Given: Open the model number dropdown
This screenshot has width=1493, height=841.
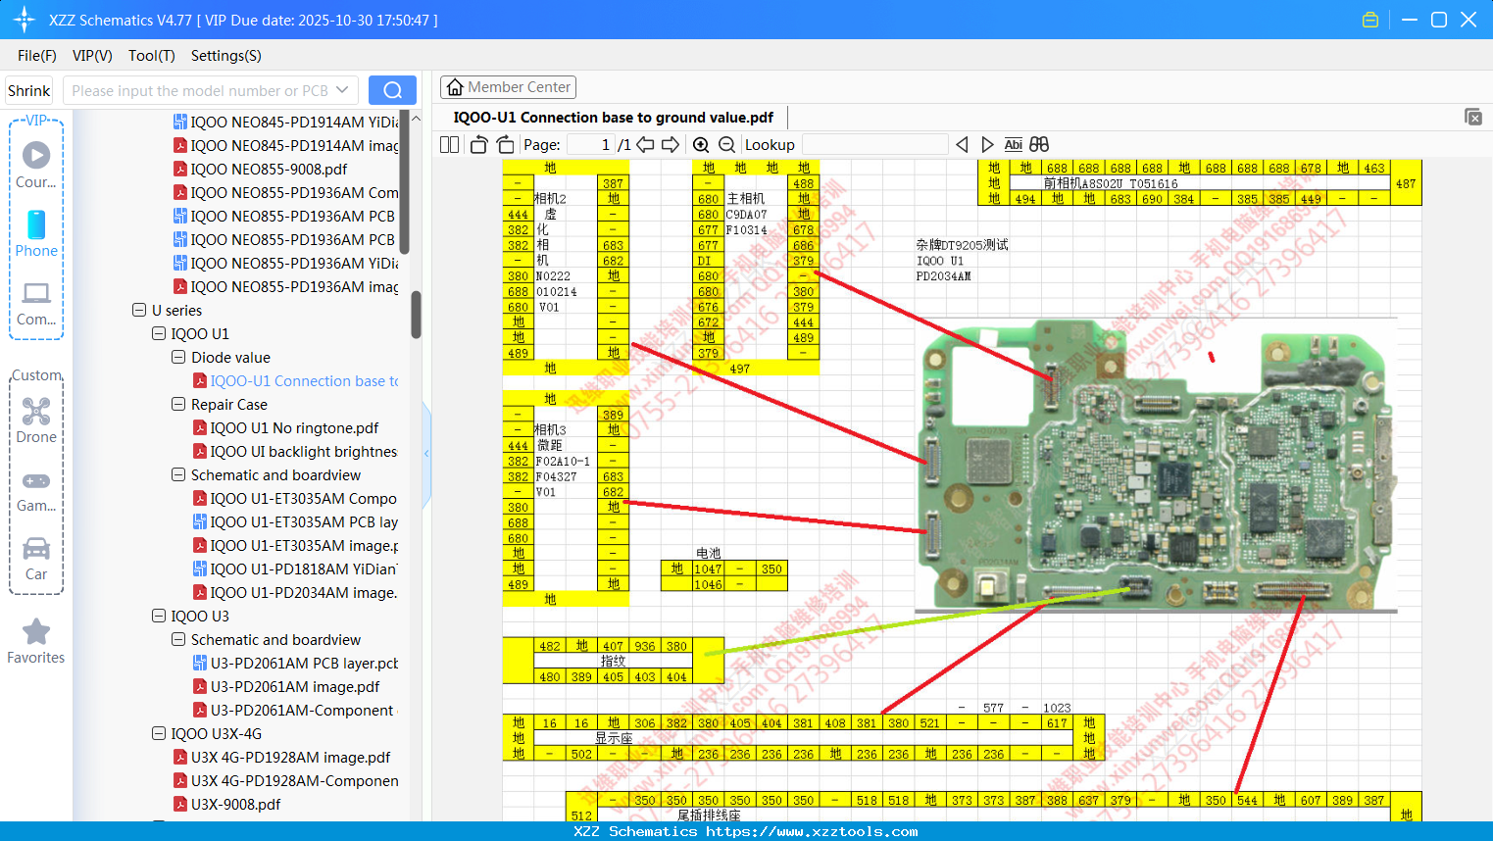Looking at the screenshot, I should tap(342, 90).
